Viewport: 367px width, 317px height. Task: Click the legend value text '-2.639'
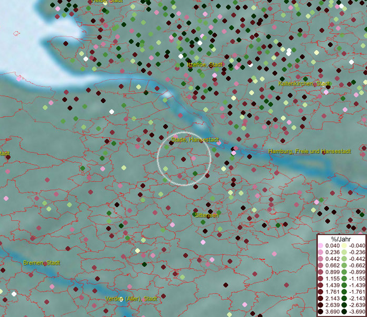pos(357,305)
